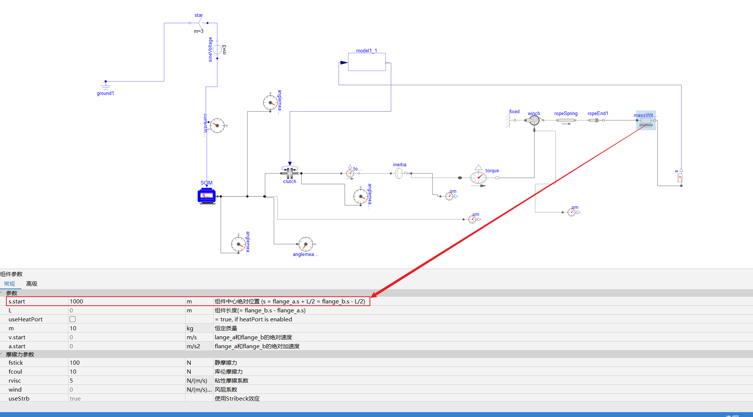Click the m value field showing 10
Screen dimensions: 753x417
click(126, 328)
